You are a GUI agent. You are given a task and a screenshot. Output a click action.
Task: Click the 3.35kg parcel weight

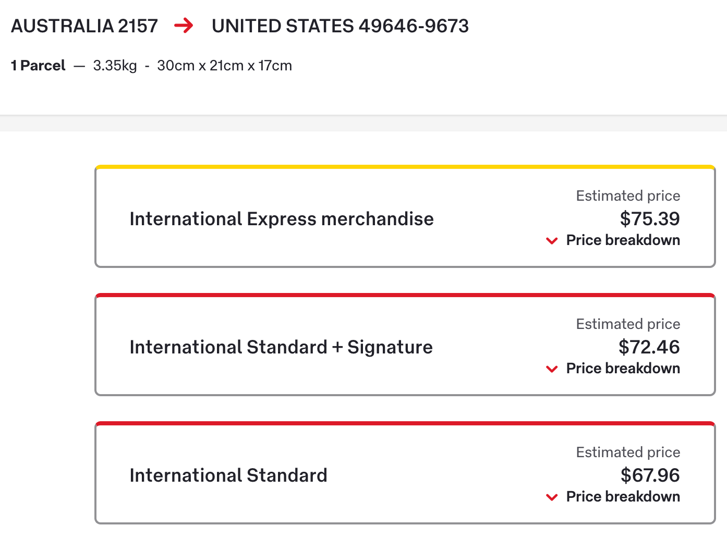tap(115, 66)
